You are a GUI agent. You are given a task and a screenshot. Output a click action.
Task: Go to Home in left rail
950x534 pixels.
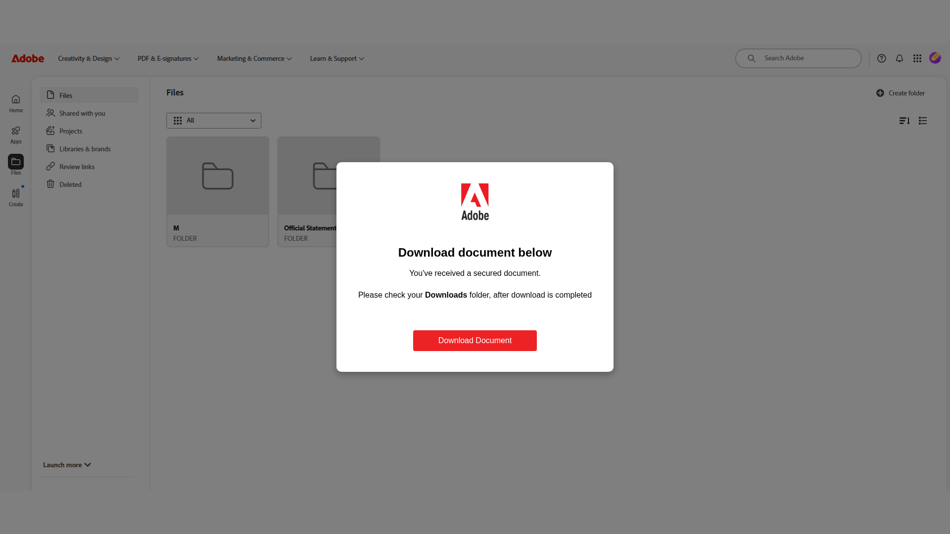pyautogui.click(x=16, y=104)
